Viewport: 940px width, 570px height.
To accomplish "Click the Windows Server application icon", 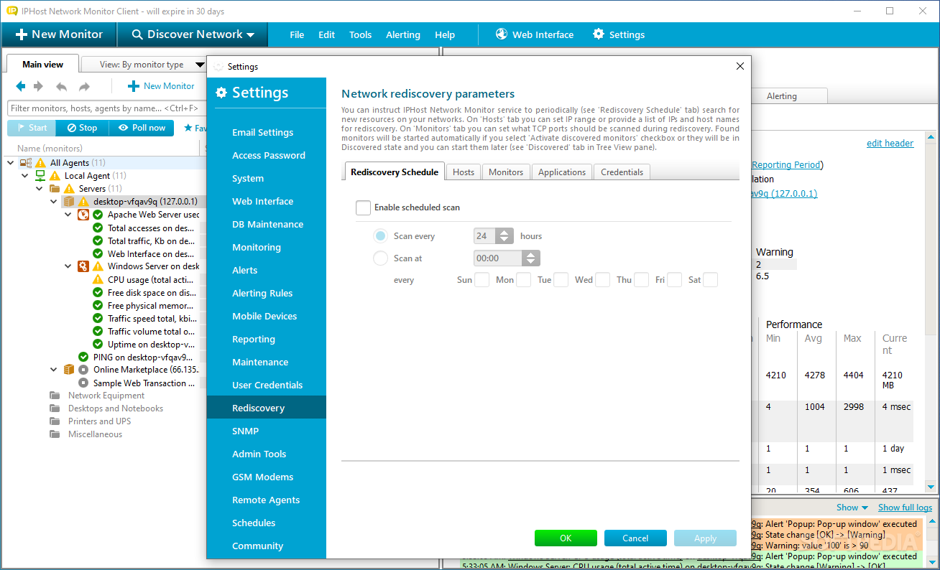I will point(83,266).
